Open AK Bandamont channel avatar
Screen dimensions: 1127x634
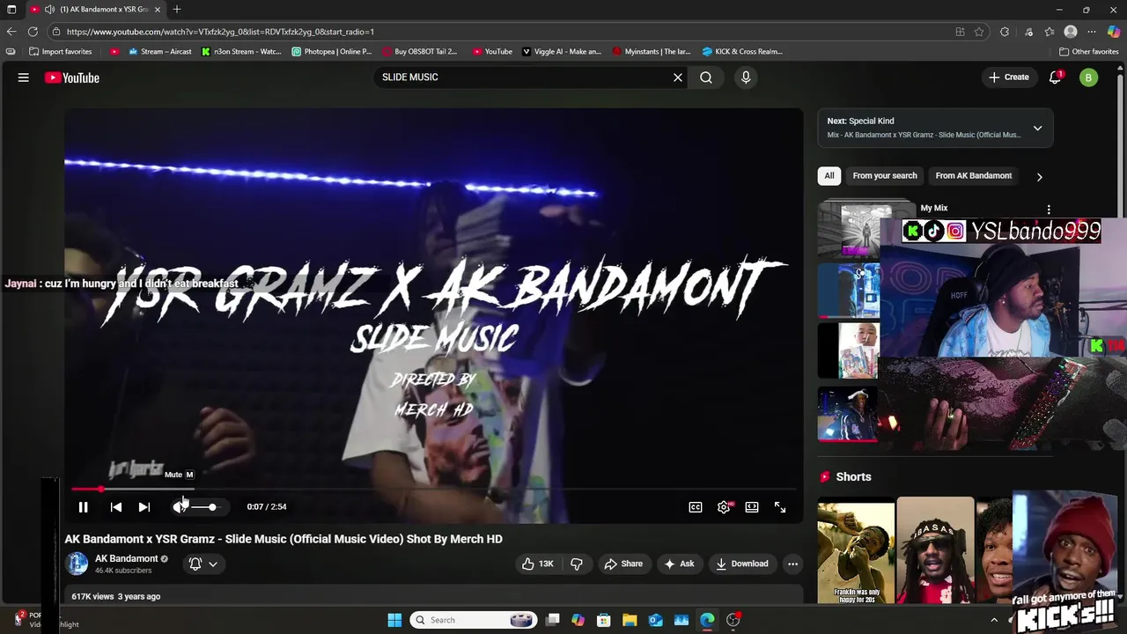pyautogui.click(x=77, y=564)
